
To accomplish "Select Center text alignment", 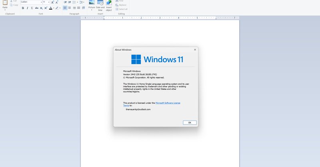I will click(x=70, y=8).
